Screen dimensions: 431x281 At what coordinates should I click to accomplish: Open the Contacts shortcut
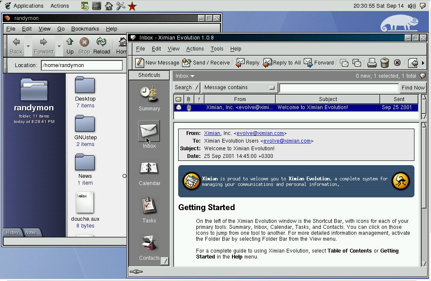coord(149,247)
